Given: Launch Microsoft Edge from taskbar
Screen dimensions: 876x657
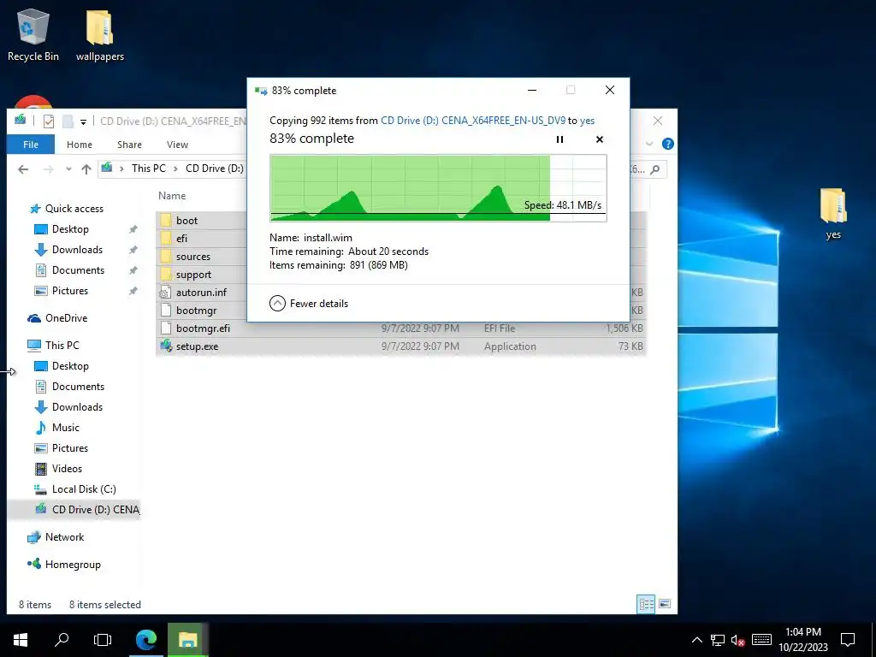Looking at the screenshot, I should click(145, 640).
